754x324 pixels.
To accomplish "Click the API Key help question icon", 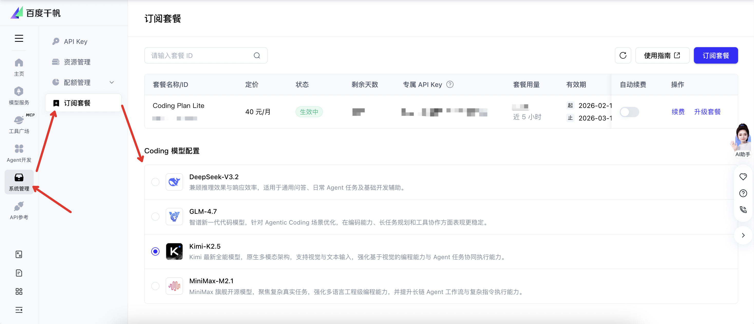I will (x=450, y=84).
